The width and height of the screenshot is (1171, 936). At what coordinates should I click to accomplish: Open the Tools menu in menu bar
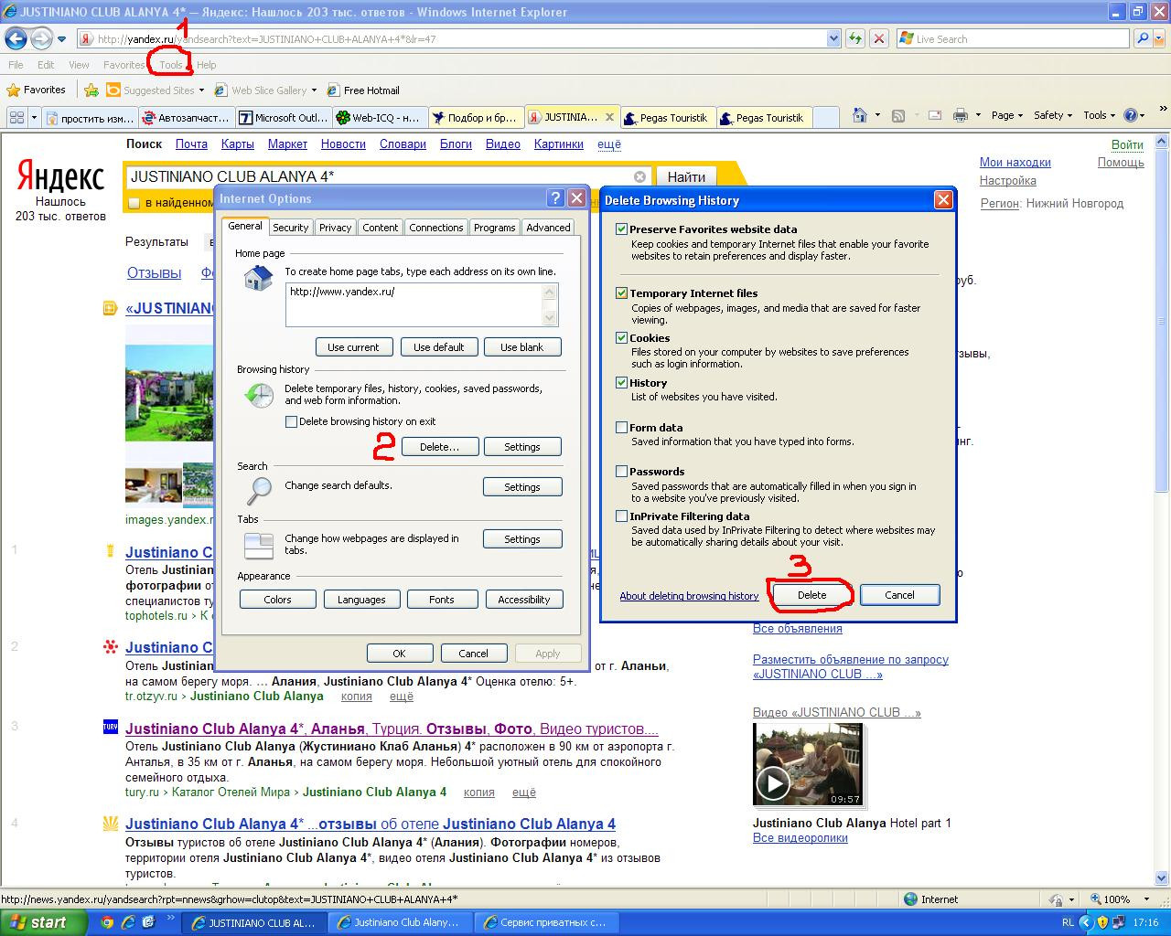click(x=171, y=65)
